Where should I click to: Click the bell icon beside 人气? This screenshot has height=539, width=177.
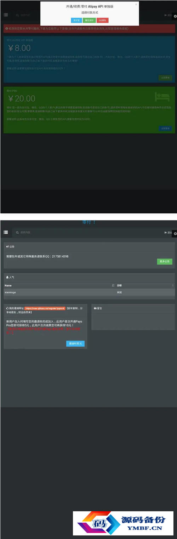coord(7,277)
